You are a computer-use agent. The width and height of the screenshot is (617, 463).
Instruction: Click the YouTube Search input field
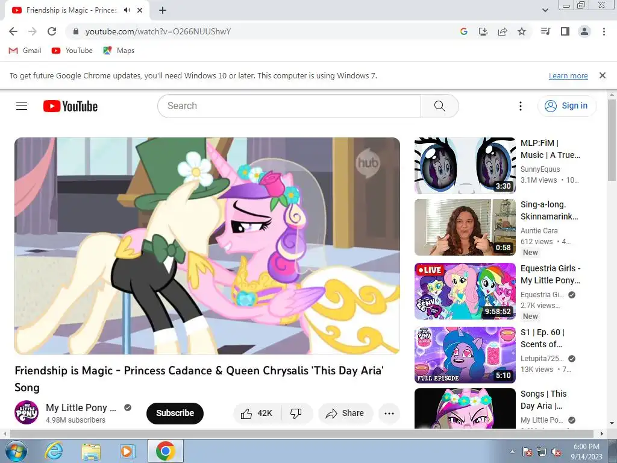(x=289, y=106)
